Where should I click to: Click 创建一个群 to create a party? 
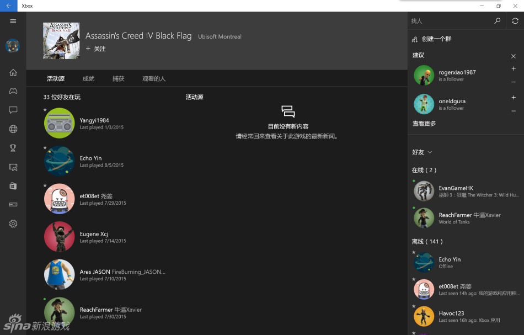pos(436,39)
